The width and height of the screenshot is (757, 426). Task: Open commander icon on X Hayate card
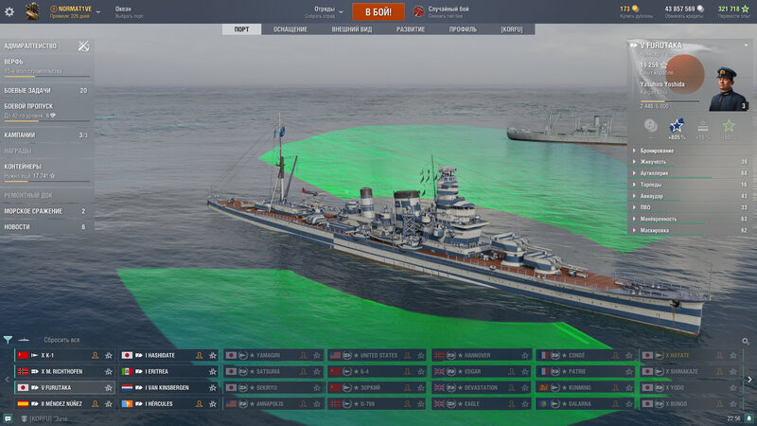[719, 356]
